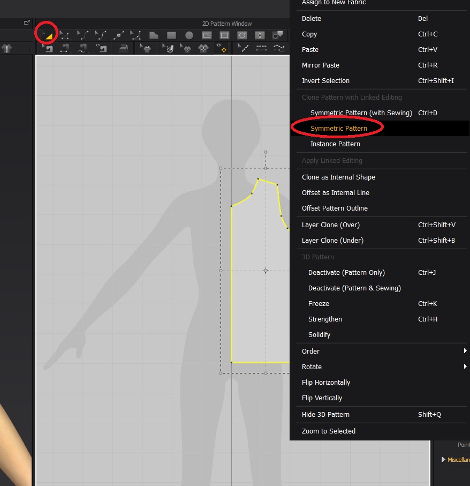Image resolution: width=470 pixels, height=486 pixels.
Task: Select the Edit Curve Point tool
Action: tap(100, 35)
